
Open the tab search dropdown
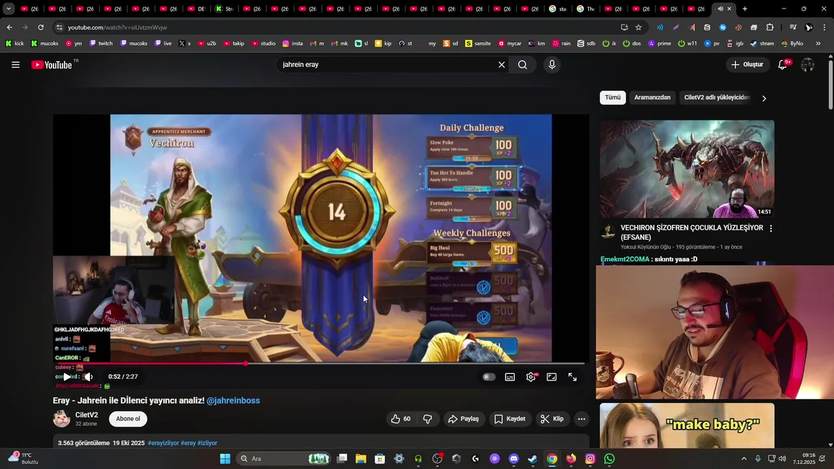tap(8, 8)
